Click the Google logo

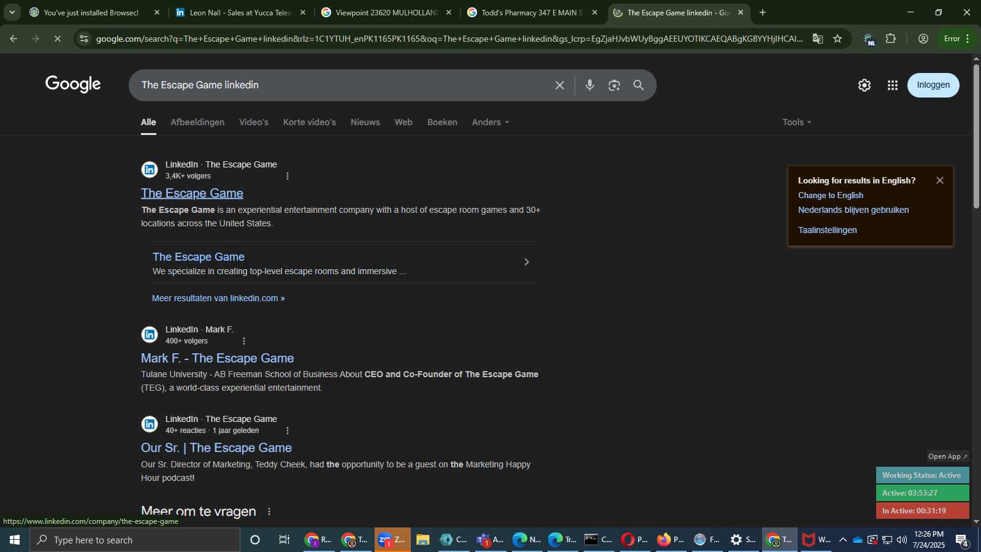click(x=73, y=85)
